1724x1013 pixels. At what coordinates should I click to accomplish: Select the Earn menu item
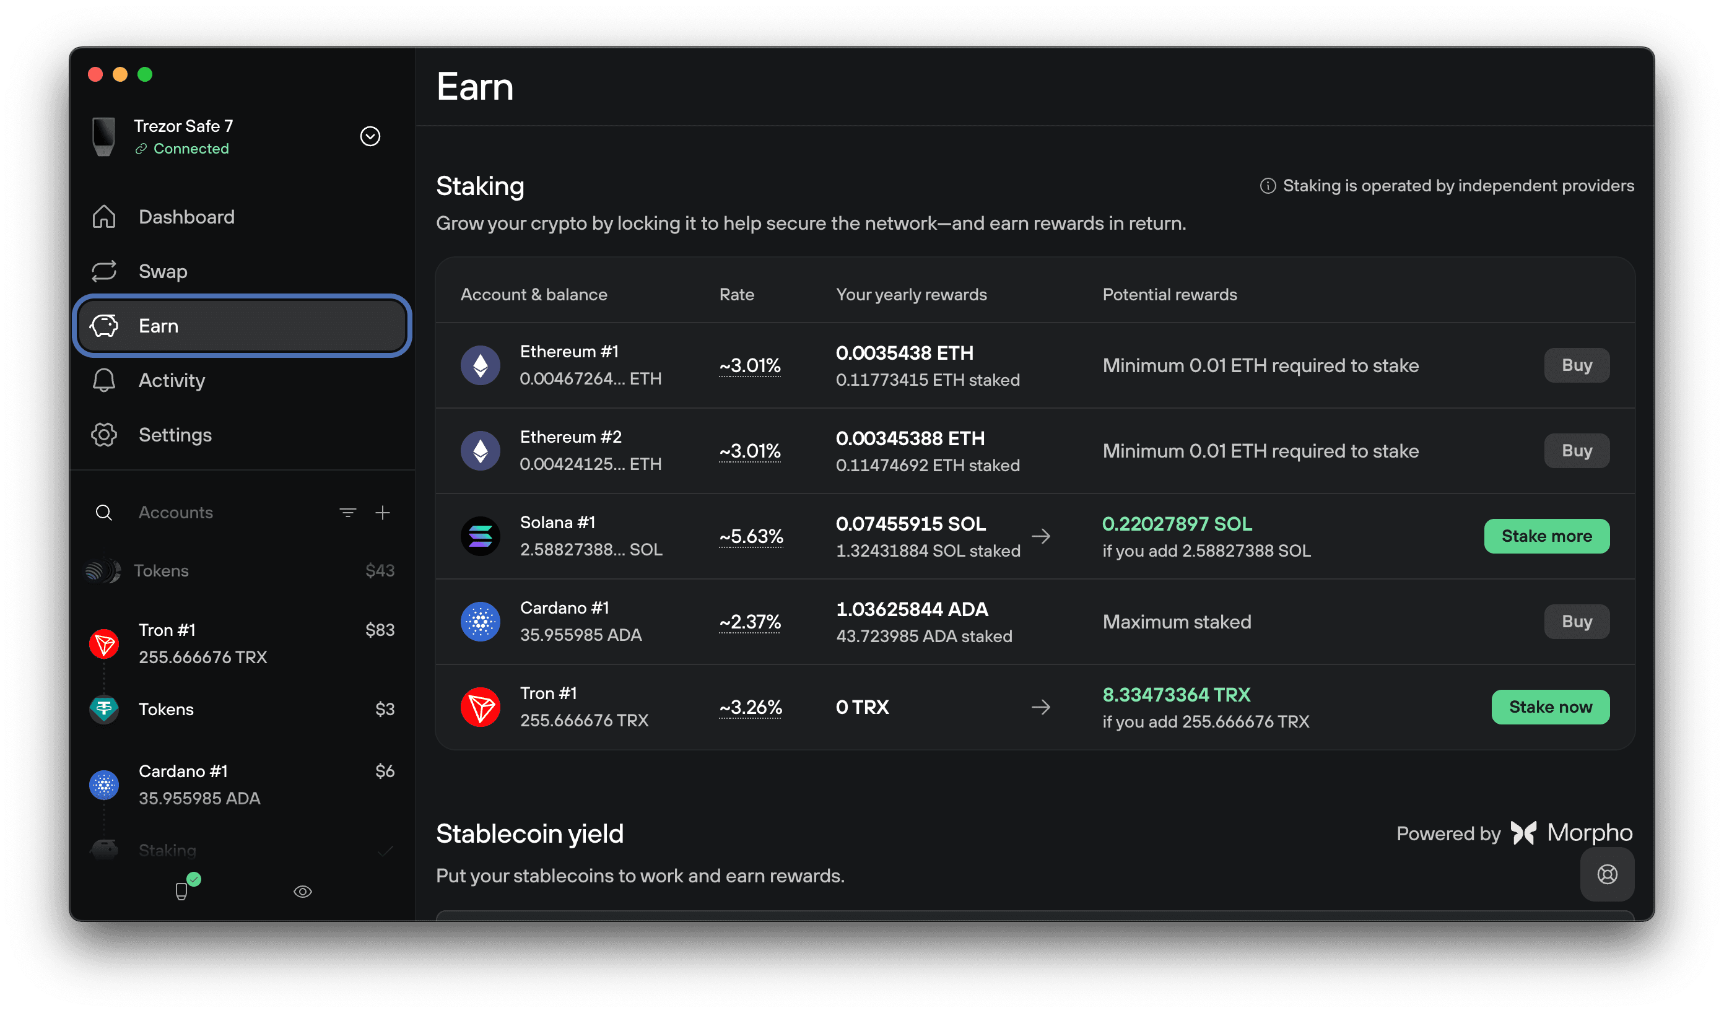242,326
